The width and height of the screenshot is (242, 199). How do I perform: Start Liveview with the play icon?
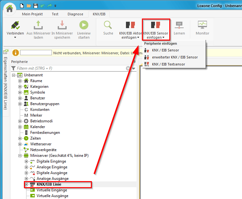tap(84, 26)
